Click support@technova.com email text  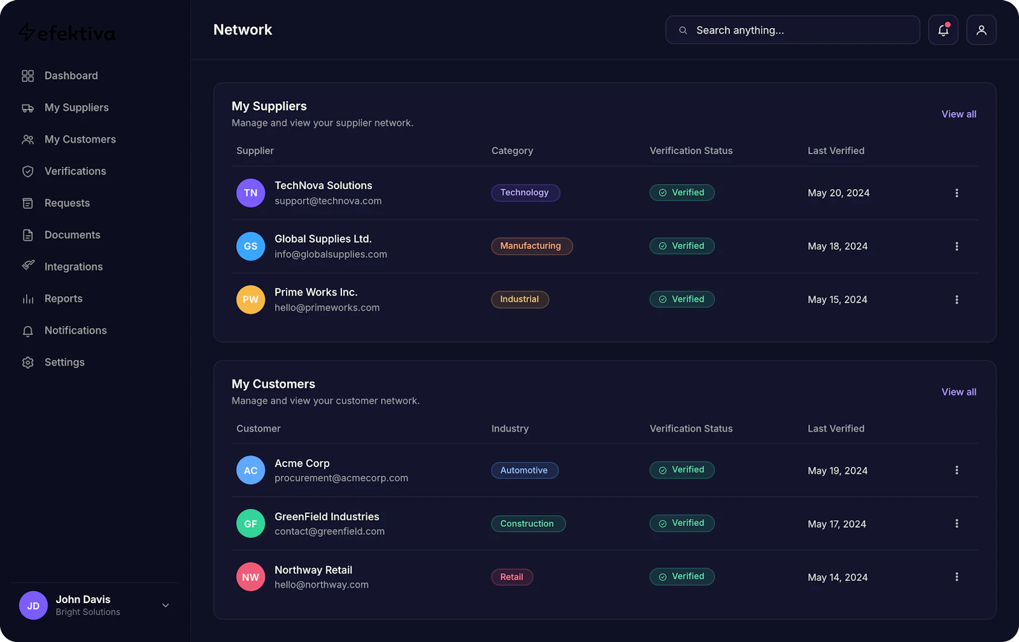tap(328, 201)
